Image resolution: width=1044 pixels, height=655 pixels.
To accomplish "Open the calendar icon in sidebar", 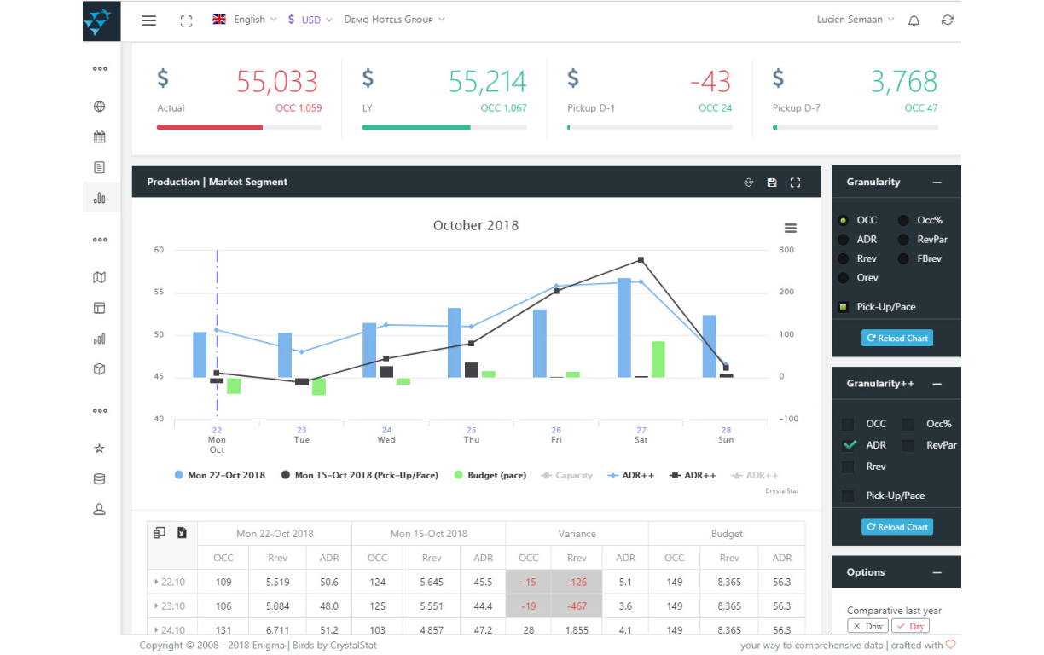I will point(100,136).
